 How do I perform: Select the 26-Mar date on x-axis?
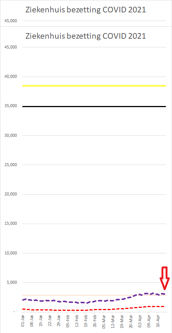tap(130, 321)
